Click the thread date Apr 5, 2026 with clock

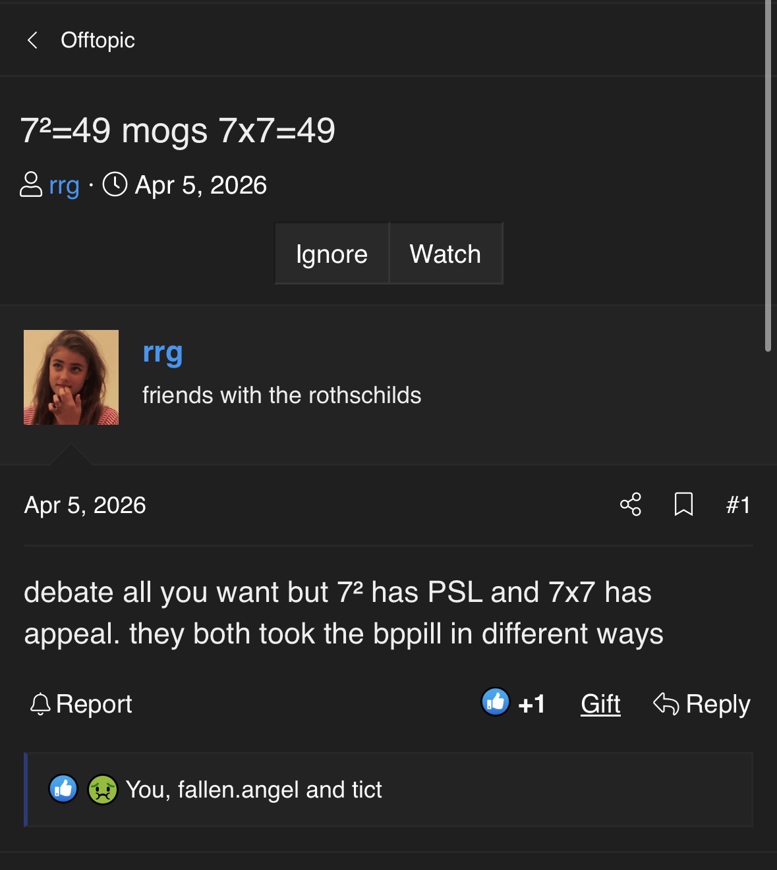click(x=185, y=185)
